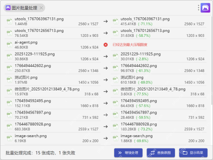Click result file icon of 415.41KB utools_1767063967131.png
This screenshot has width=213, height=160.
pyautogui.click(x=116, y=21)
